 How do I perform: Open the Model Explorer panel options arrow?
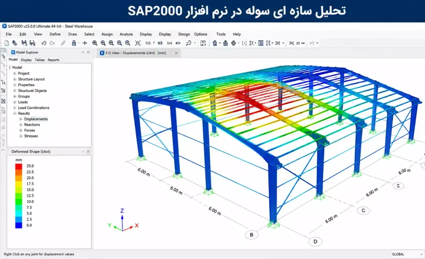pos(83,52)
